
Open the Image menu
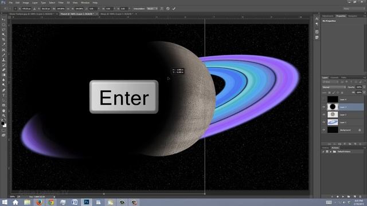click(x=26, y=2)
